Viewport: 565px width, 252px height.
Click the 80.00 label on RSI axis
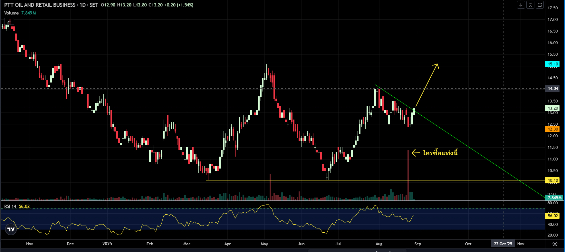[553, 203]
